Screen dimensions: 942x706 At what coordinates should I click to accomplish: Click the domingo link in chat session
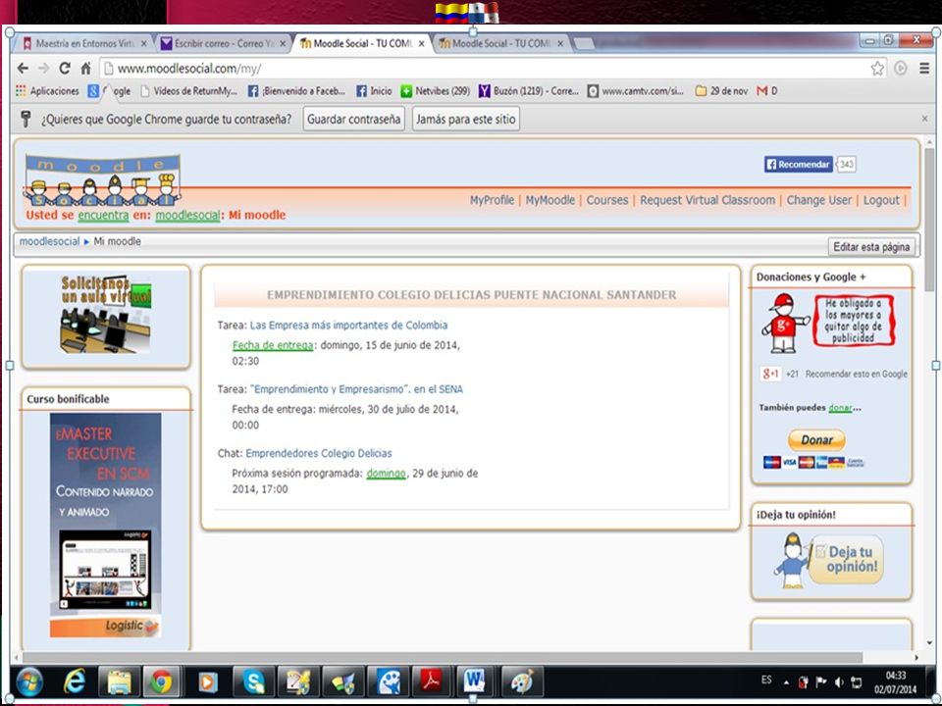coord(387,473)
